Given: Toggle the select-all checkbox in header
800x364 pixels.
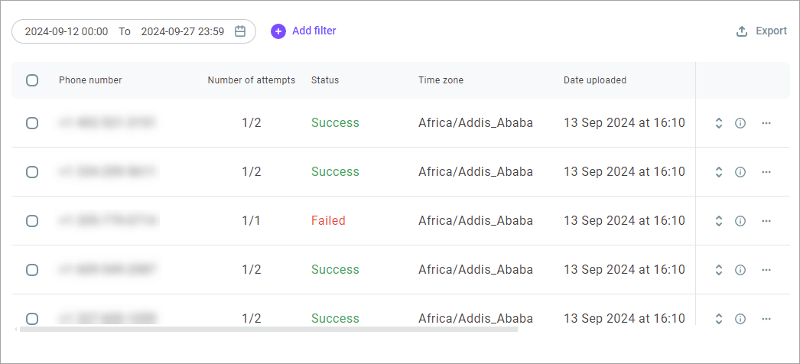Looking at the screenshot, I should 32,80.
